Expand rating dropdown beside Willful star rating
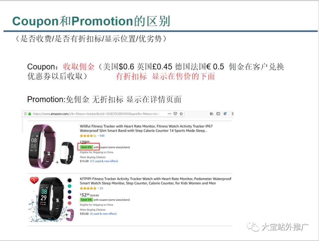The image size is (319, 241). pos(98,136)
